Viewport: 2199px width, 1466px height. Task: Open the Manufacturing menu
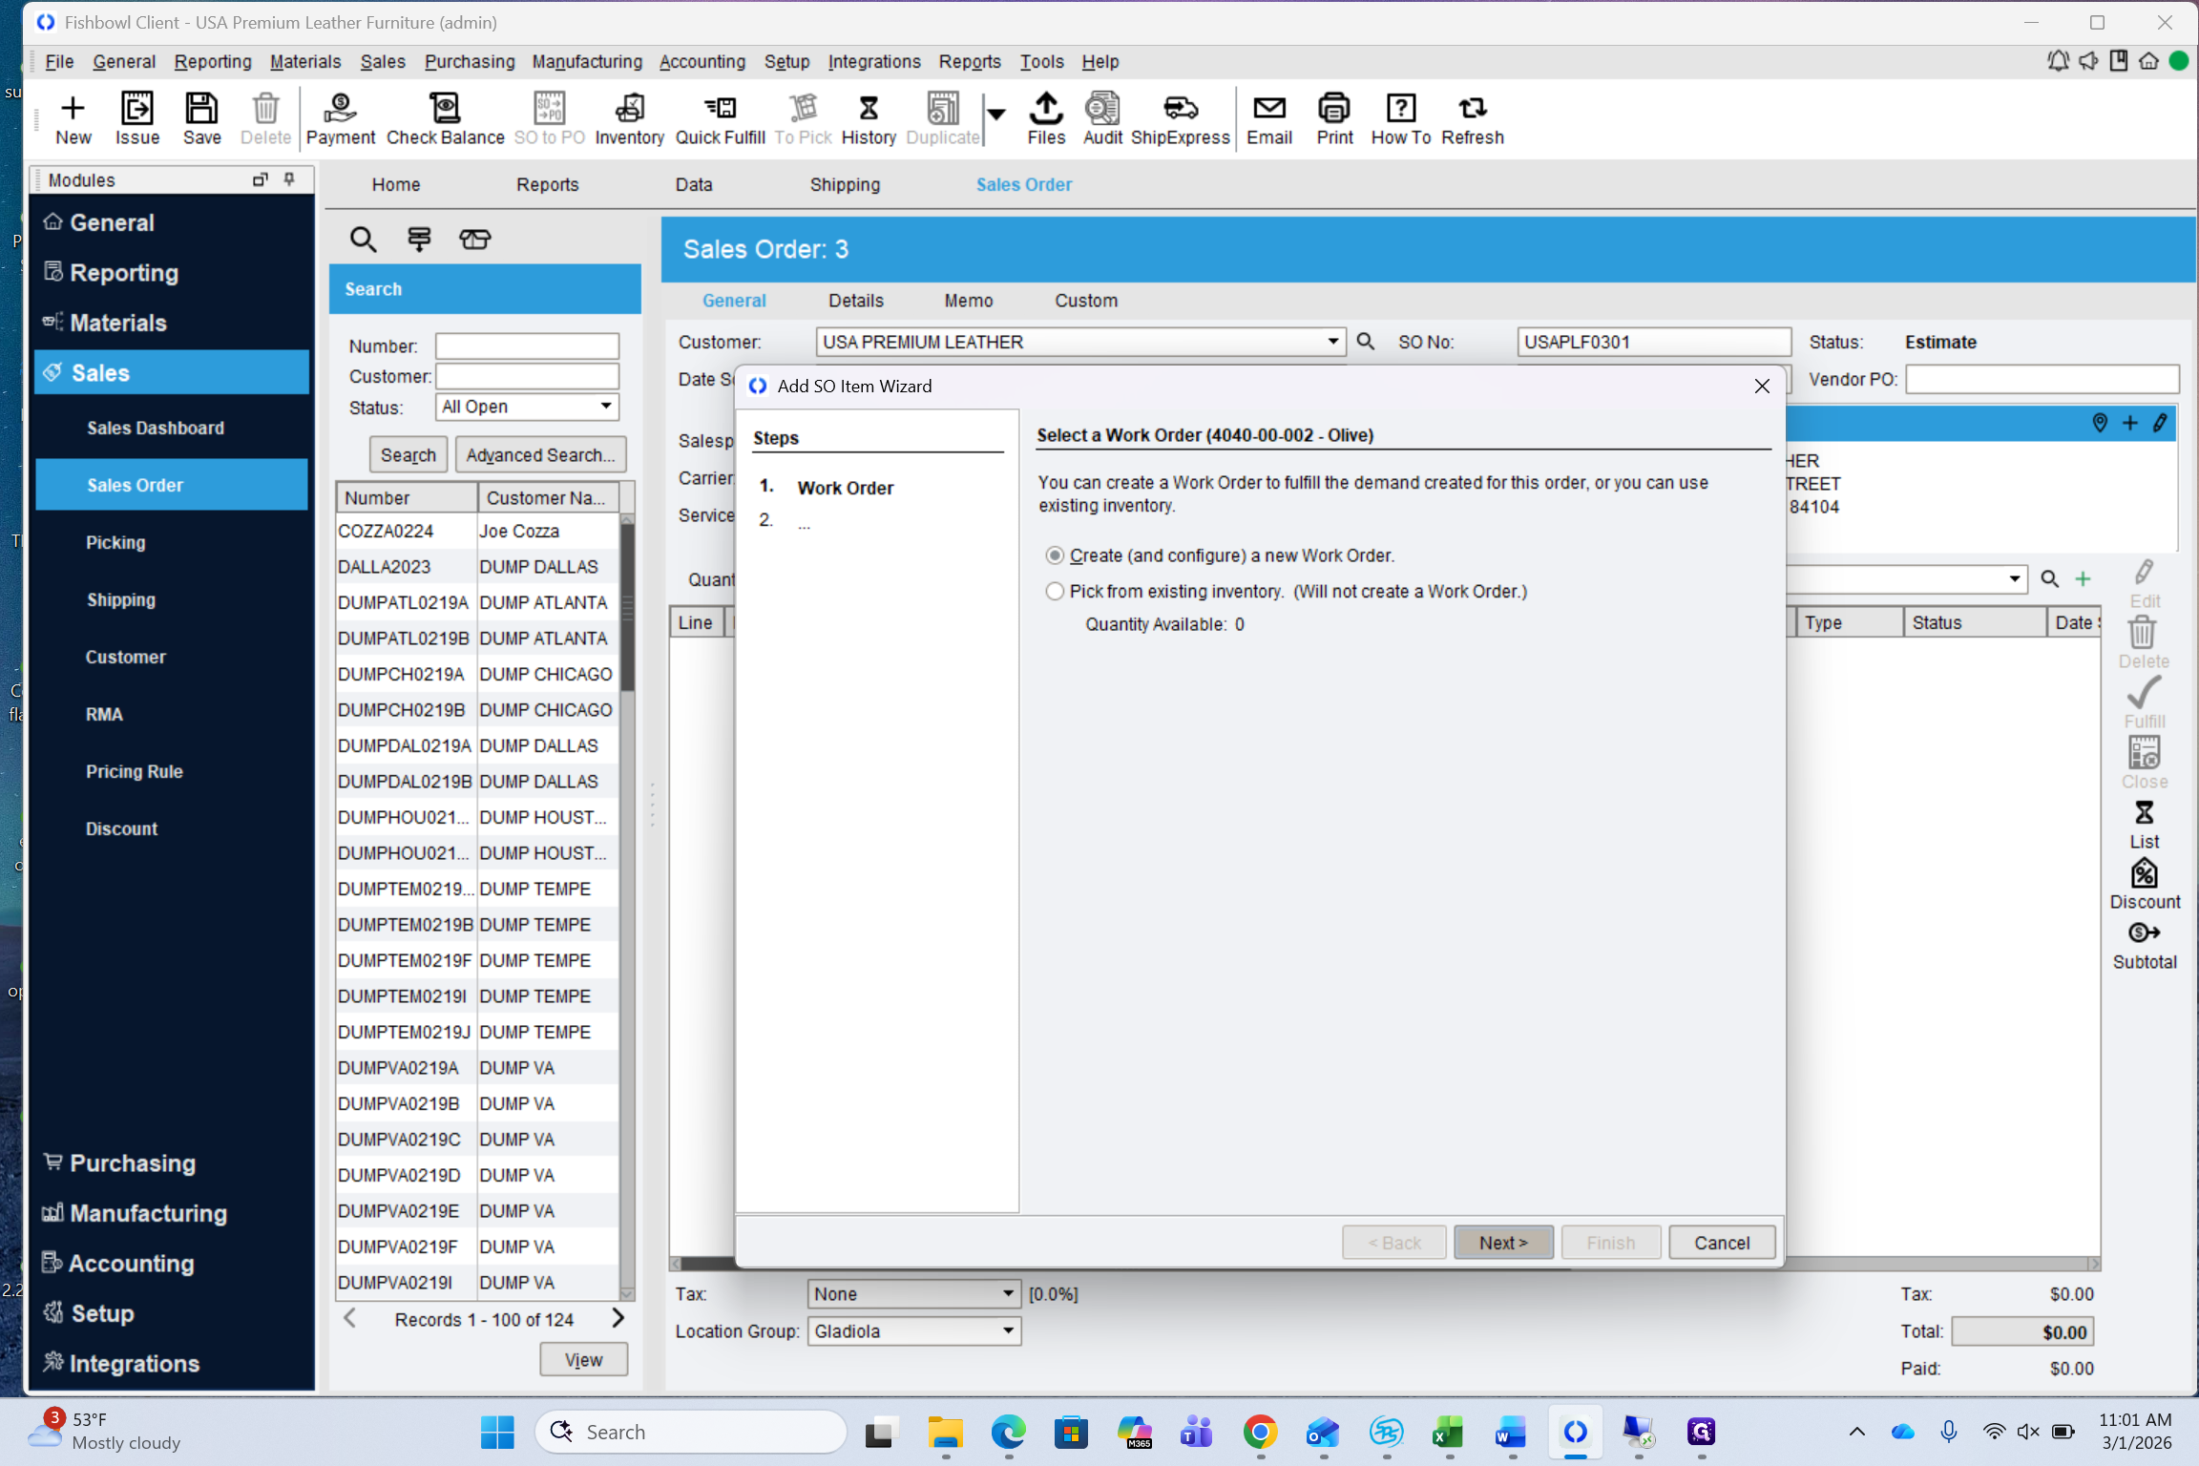click(586, 61)
